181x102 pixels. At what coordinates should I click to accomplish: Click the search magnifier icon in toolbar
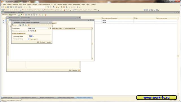(30, 7)
